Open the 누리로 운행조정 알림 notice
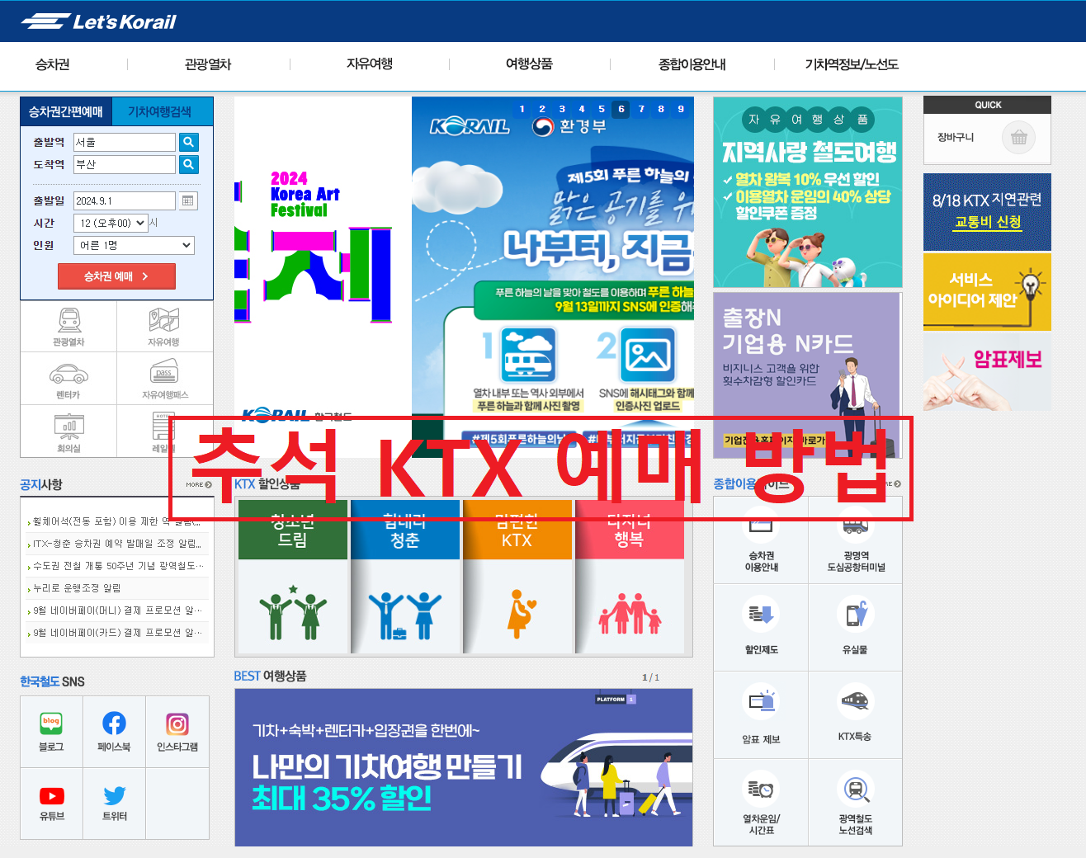The width and height of the screenshot is (1086, 858). coord(77,588)
